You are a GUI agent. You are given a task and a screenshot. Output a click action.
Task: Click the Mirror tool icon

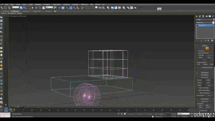point(100,8)
